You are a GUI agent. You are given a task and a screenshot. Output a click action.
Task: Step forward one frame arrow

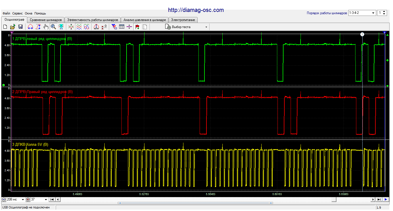(x=373, y=200)
